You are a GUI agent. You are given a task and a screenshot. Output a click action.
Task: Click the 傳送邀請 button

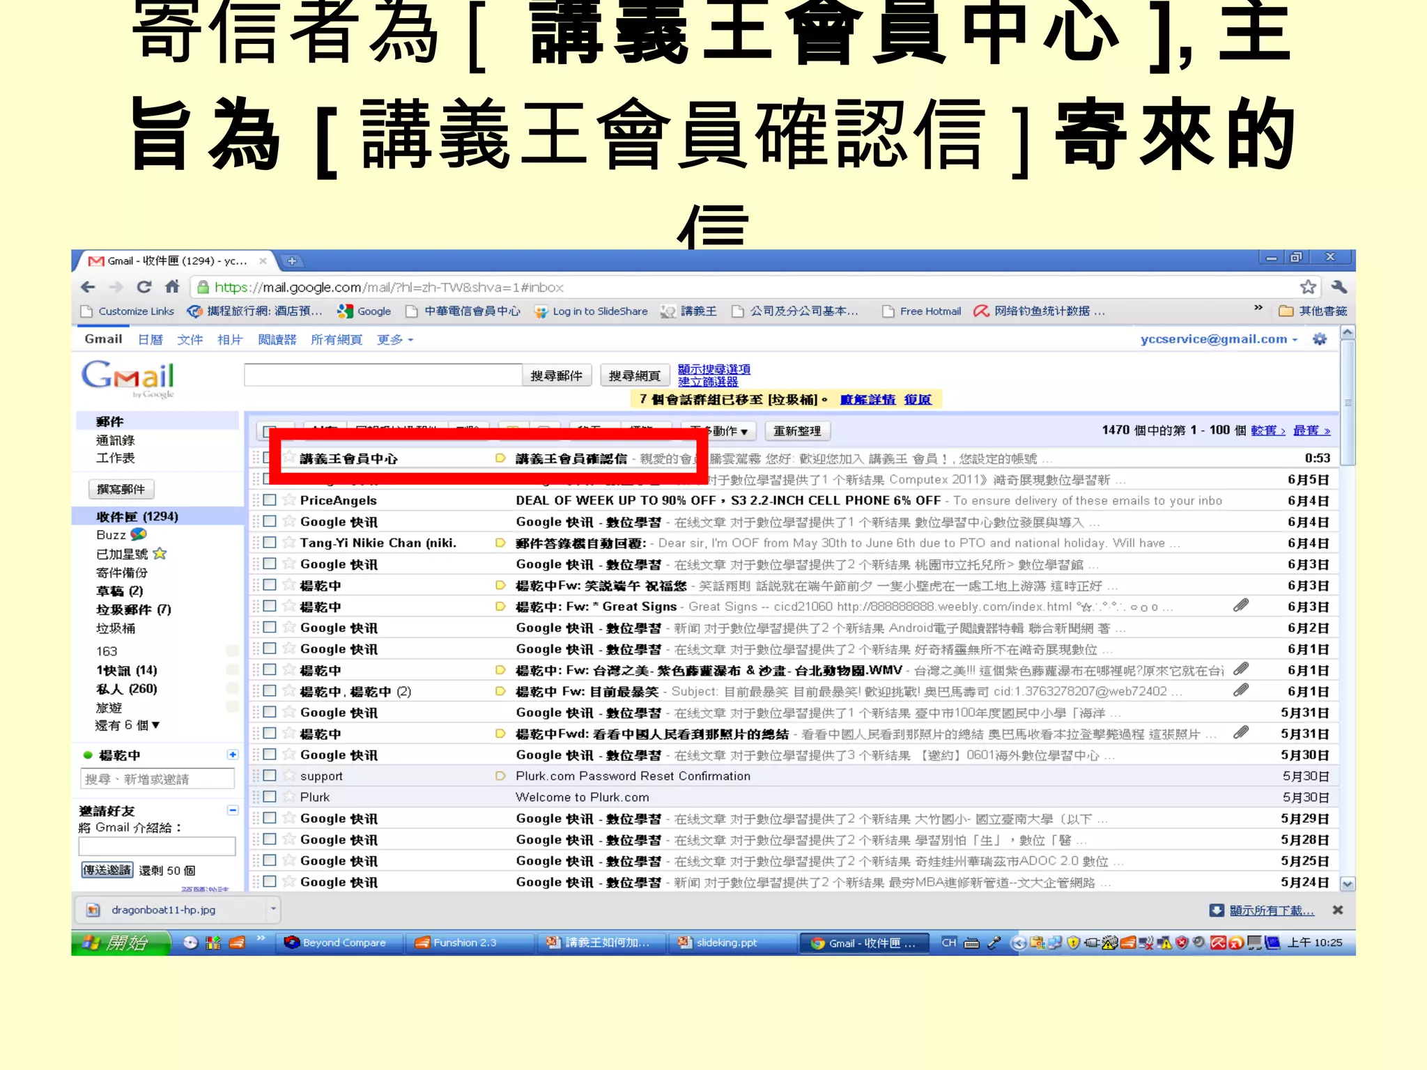[107, 869]
